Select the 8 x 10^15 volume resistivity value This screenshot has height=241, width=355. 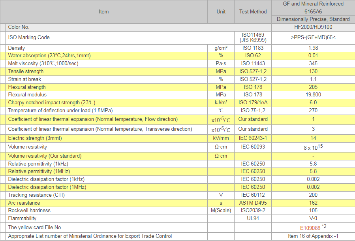[313, 147]
